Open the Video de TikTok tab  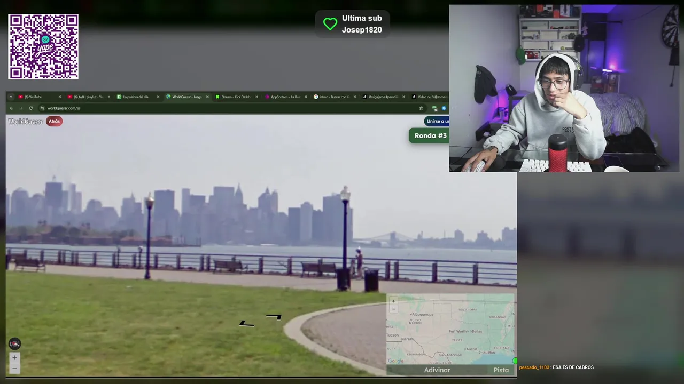[x=429, y=97]
